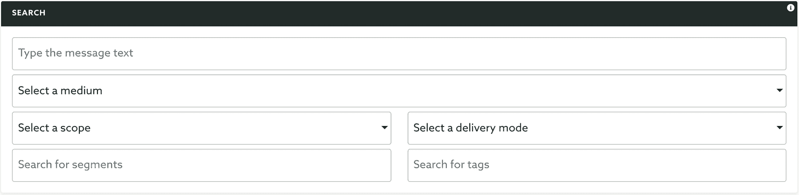Focus the "Search for tags" field
This screenshot has height=195, width=799.
tap(597, 165)
